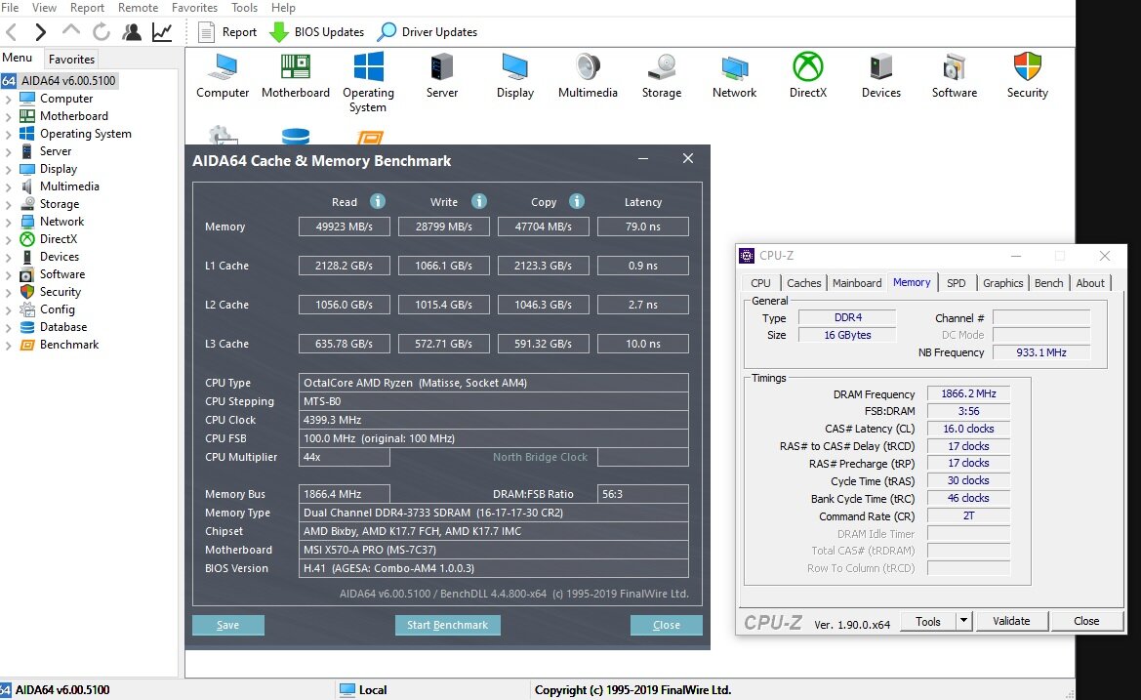Open the Remote menu
The width and height of the screenshot is (1141, 700).
139,7
